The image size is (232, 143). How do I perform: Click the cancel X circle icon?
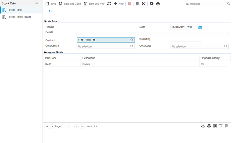click(x=151, y=4)
